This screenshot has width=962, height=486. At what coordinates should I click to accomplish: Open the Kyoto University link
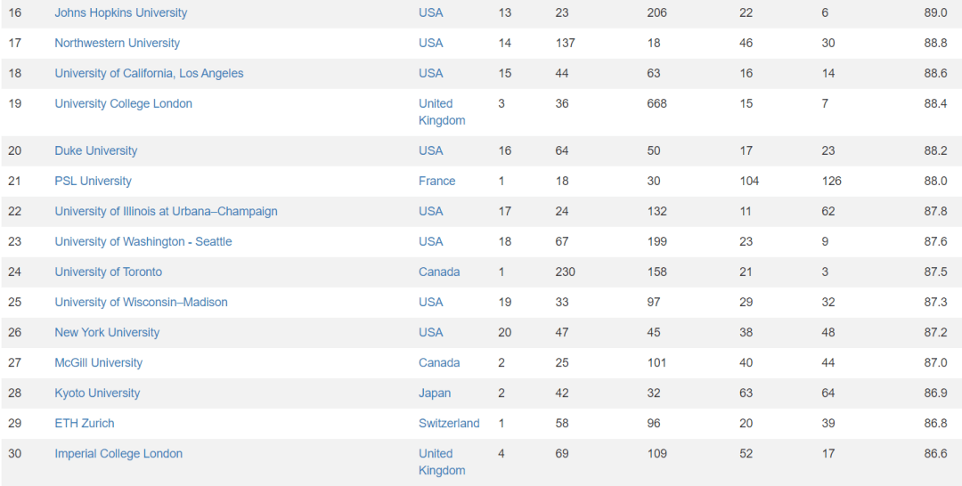coord(97,393)
